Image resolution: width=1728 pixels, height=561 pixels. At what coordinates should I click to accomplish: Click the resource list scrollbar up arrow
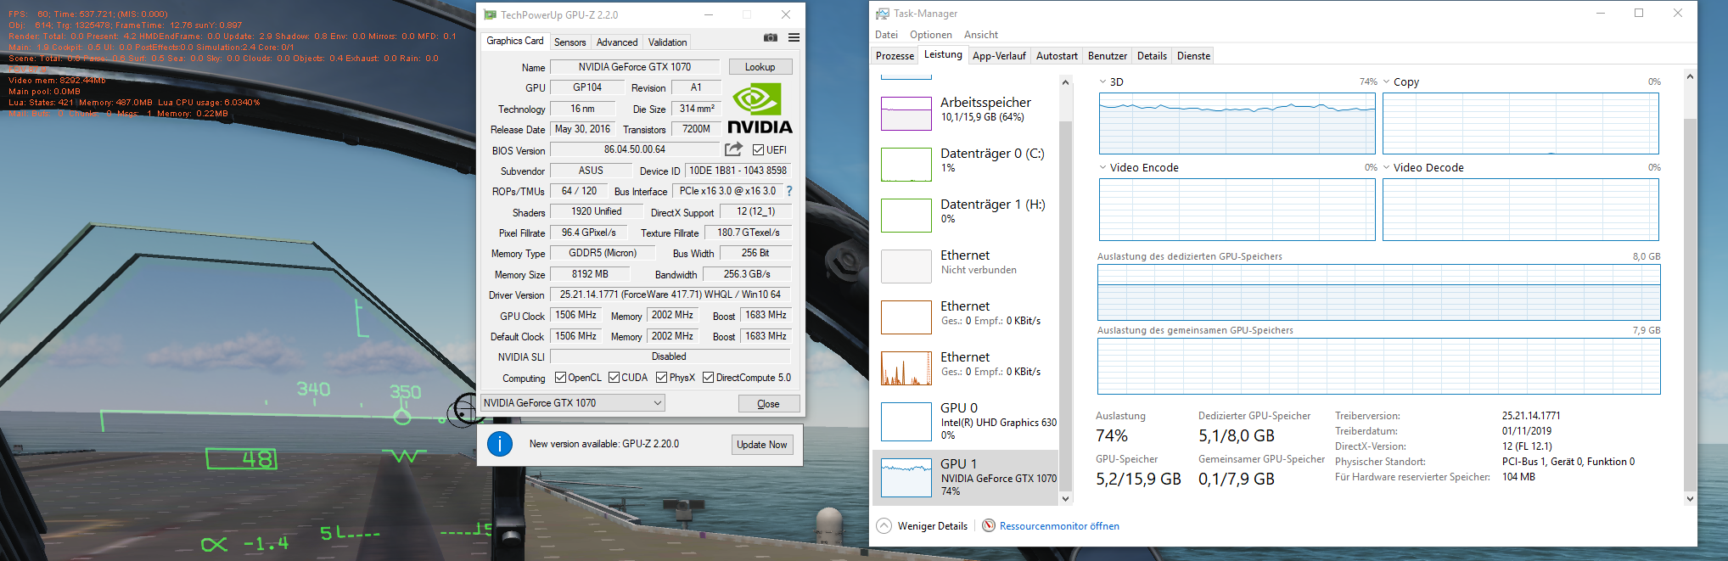coord(1066,82)
